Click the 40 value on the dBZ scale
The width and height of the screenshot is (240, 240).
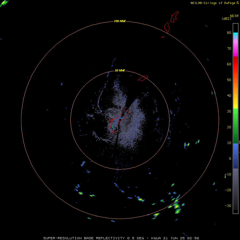(229, 96)
